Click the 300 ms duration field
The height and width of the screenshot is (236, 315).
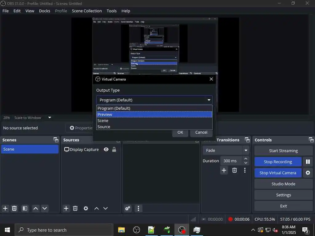coord(231,161)
